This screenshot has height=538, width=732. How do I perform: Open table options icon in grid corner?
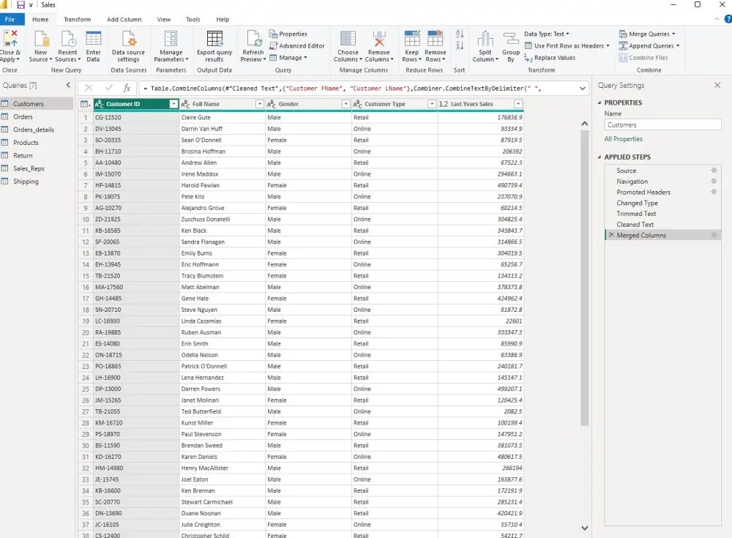(x=85, y=104)
